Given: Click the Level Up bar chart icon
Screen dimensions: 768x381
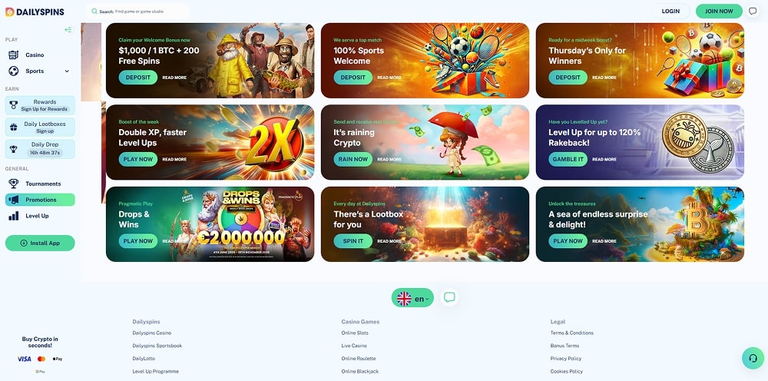Looking at the screenshot, I should click(13, 216).
